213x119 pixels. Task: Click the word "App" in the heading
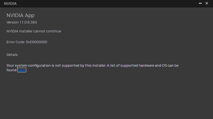(x=29, y=15)
